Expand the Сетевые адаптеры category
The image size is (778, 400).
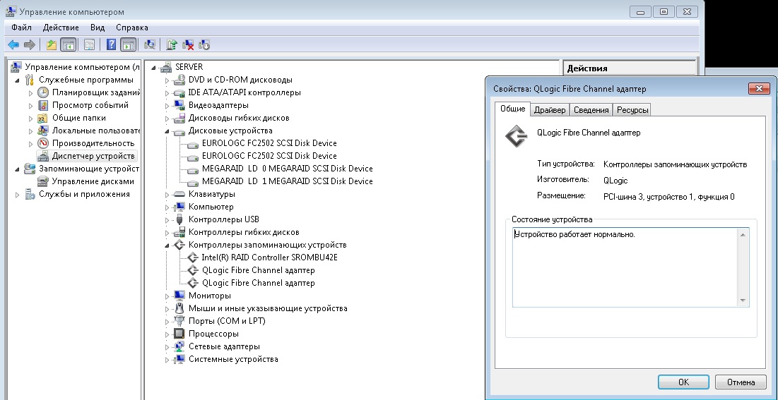click(x=167, y=347)
